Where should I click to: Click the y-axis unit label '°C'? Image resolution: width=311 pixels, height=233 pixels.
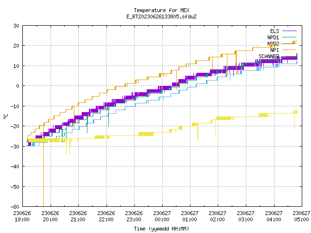point(5,116)
